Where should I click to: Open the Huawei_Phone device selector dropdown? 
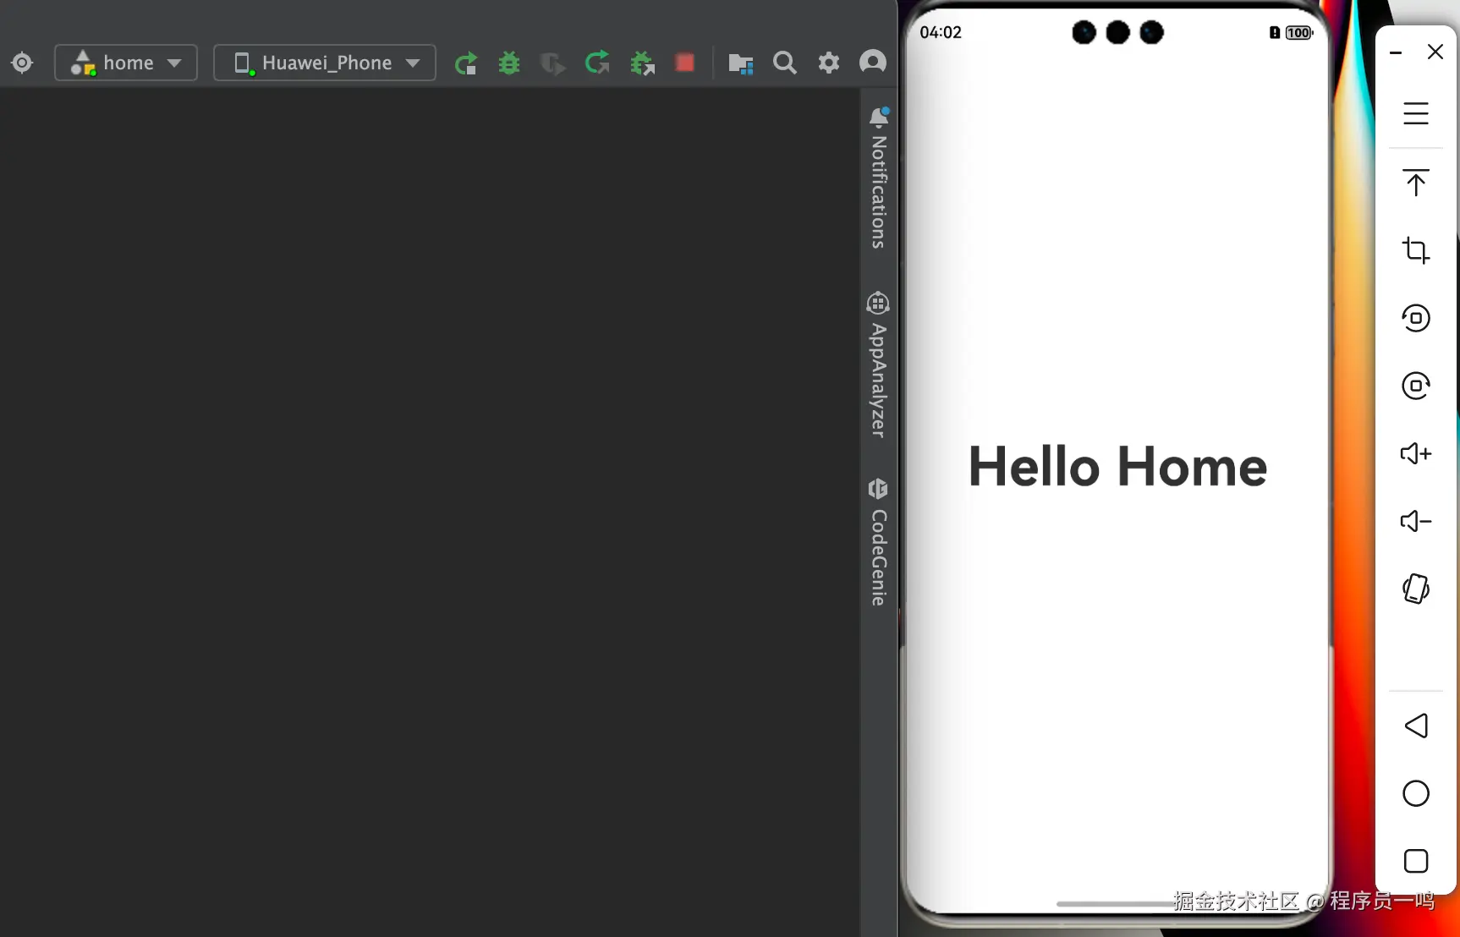(x=325, y=63)
